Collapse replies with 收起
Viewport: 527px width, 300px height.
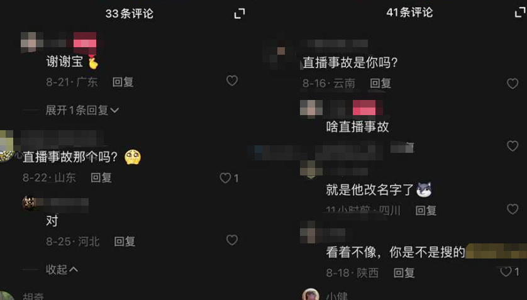point(62,269)
